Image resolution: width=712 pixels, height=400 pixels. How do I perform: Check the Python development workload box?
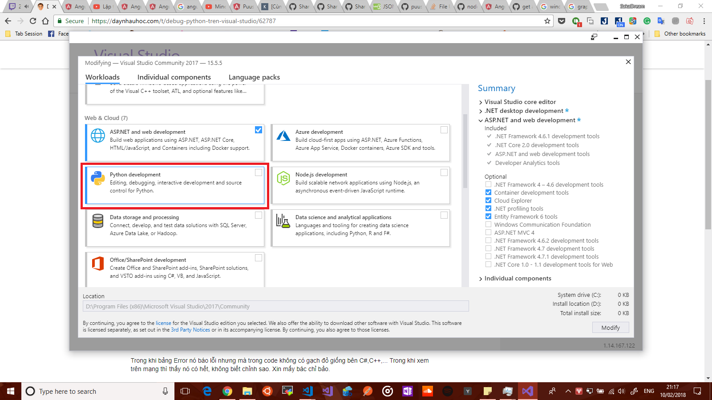pos(259,172)
